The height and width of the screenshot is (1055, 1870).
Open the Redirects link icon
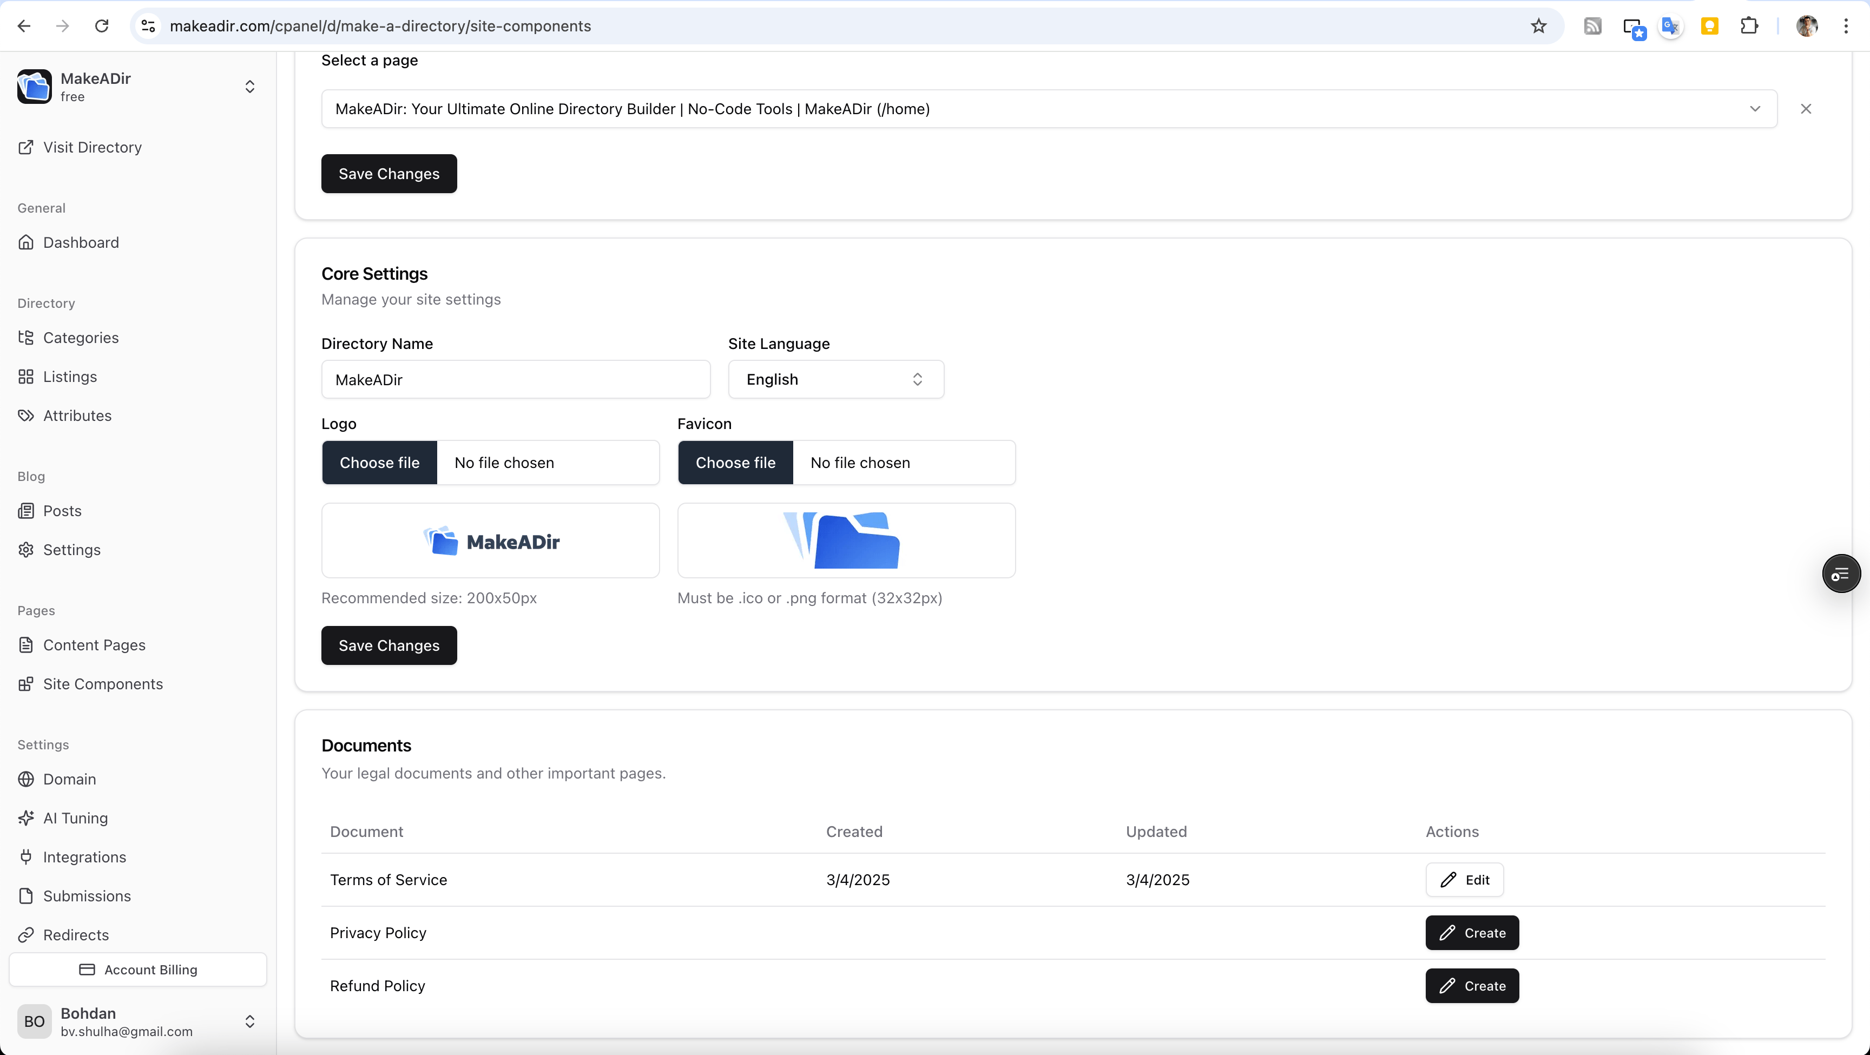tap(26, 934)
